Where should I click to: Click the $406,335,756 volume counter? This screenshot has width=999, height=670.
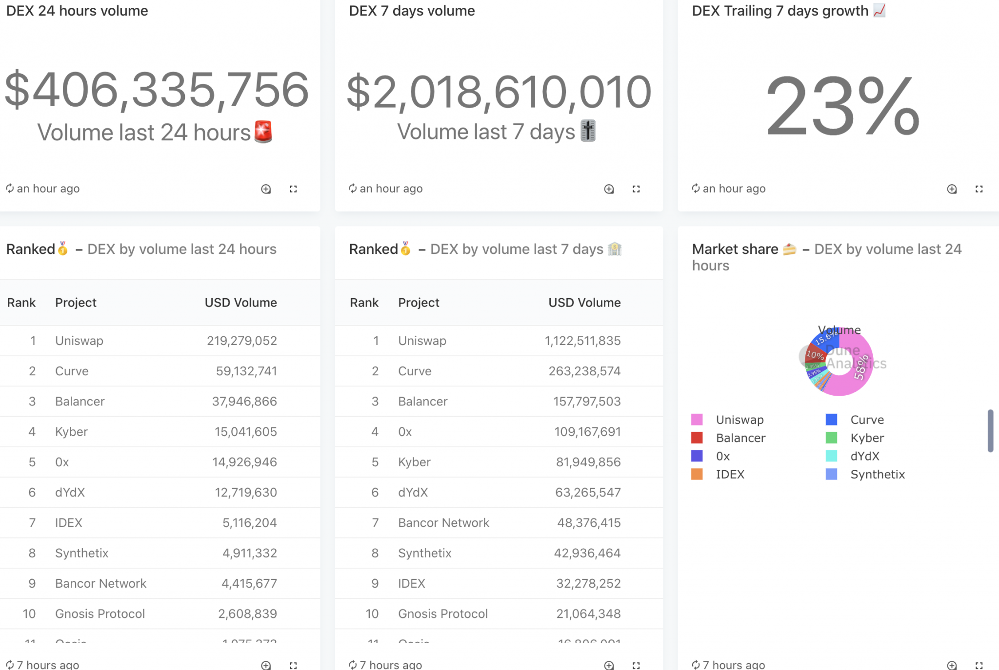click(157, 90)
